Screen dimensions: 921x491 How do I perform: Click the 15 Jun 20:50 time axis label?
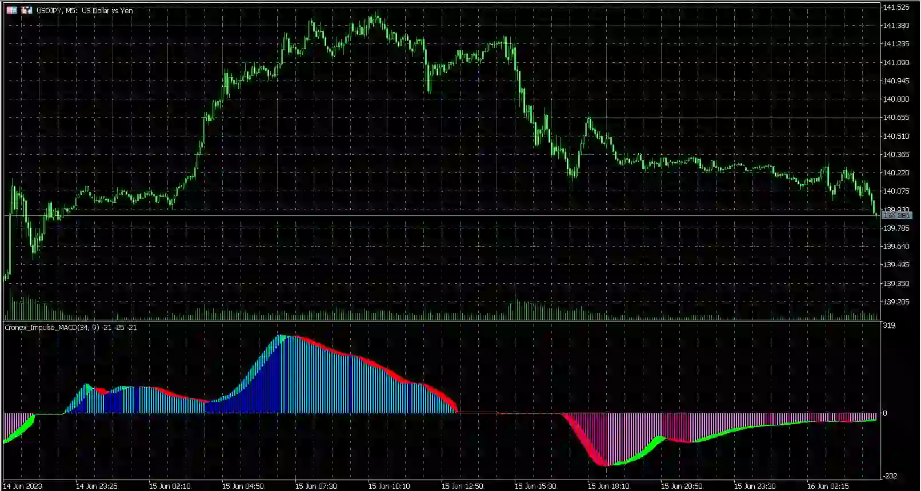point(682,486)
